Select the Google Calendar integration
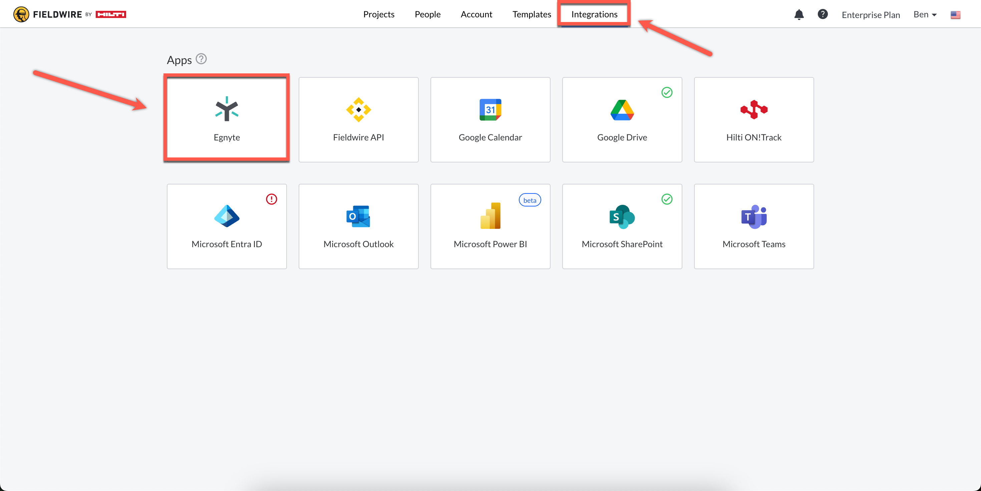 tap(490, 119)
